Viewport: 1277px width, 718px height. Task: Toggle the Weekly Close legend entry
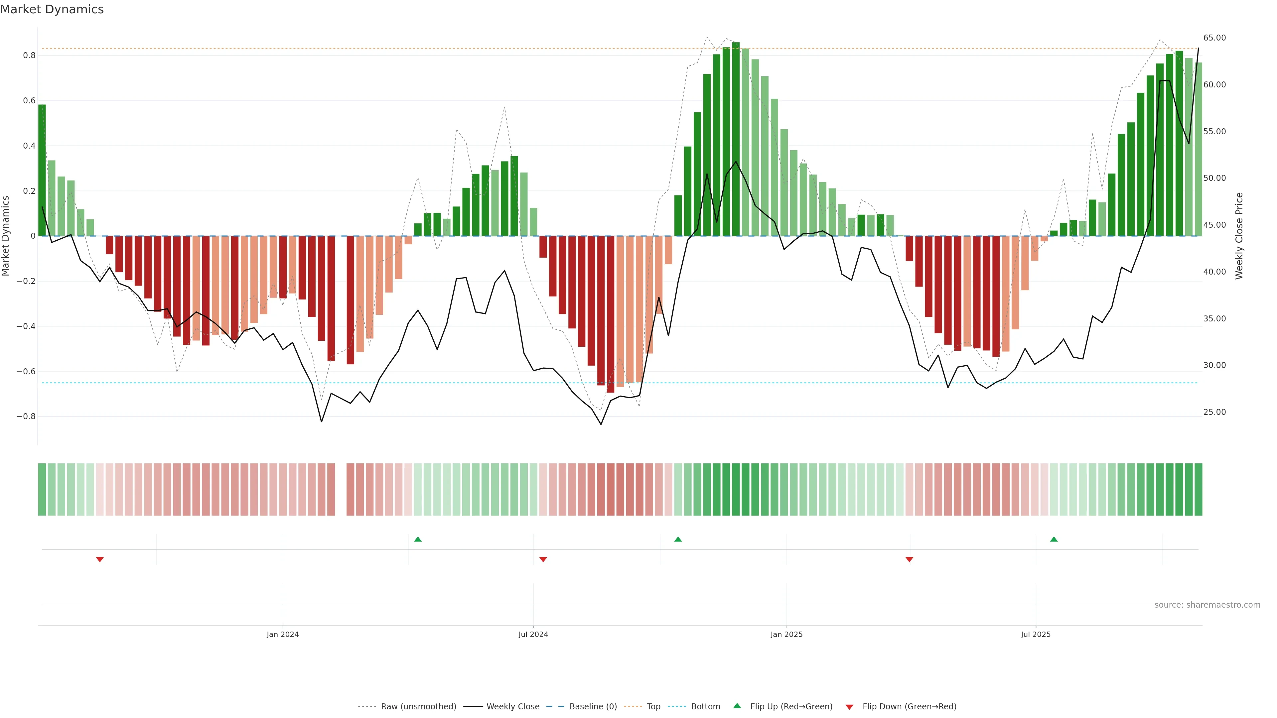(512, 706)
